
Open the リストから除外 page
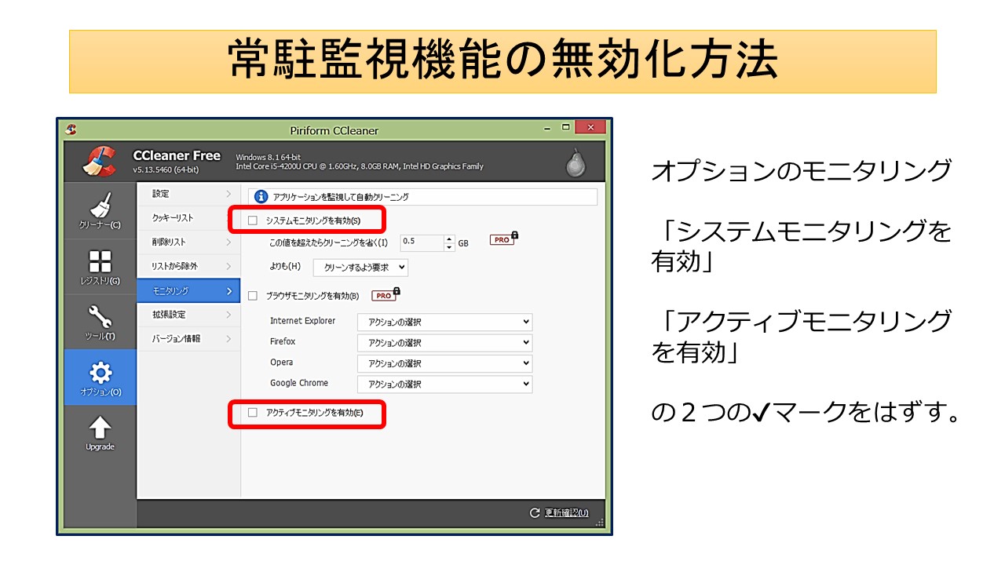pyautogui.click(x=188, y=266)
